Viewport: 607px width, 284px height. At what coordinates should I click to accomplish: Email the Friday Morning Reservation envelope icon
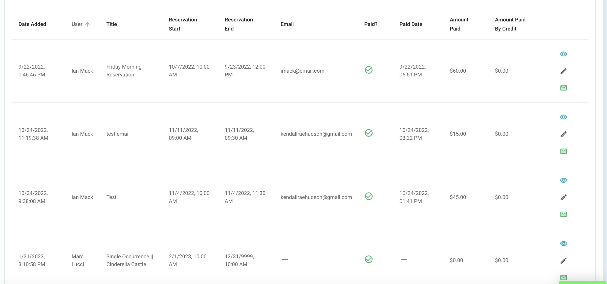click(563, 88)
